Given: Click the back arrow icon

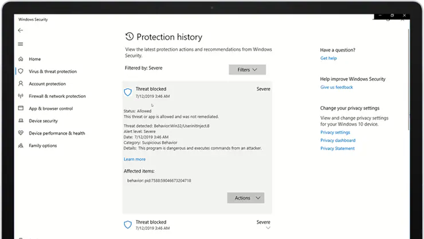Looking at the screenshot, I should click(x=21, y=30).
